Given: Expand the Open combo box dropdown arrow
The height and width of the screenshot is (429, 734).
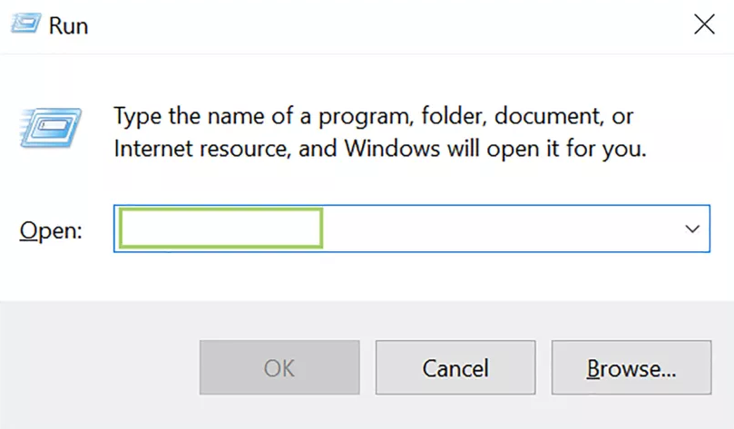Looking at the screenshot, I should point(692,229).
